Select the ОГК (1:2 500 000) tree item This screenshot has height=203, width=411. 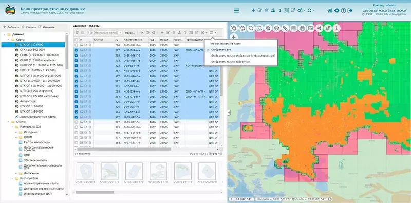coord(32,50)
